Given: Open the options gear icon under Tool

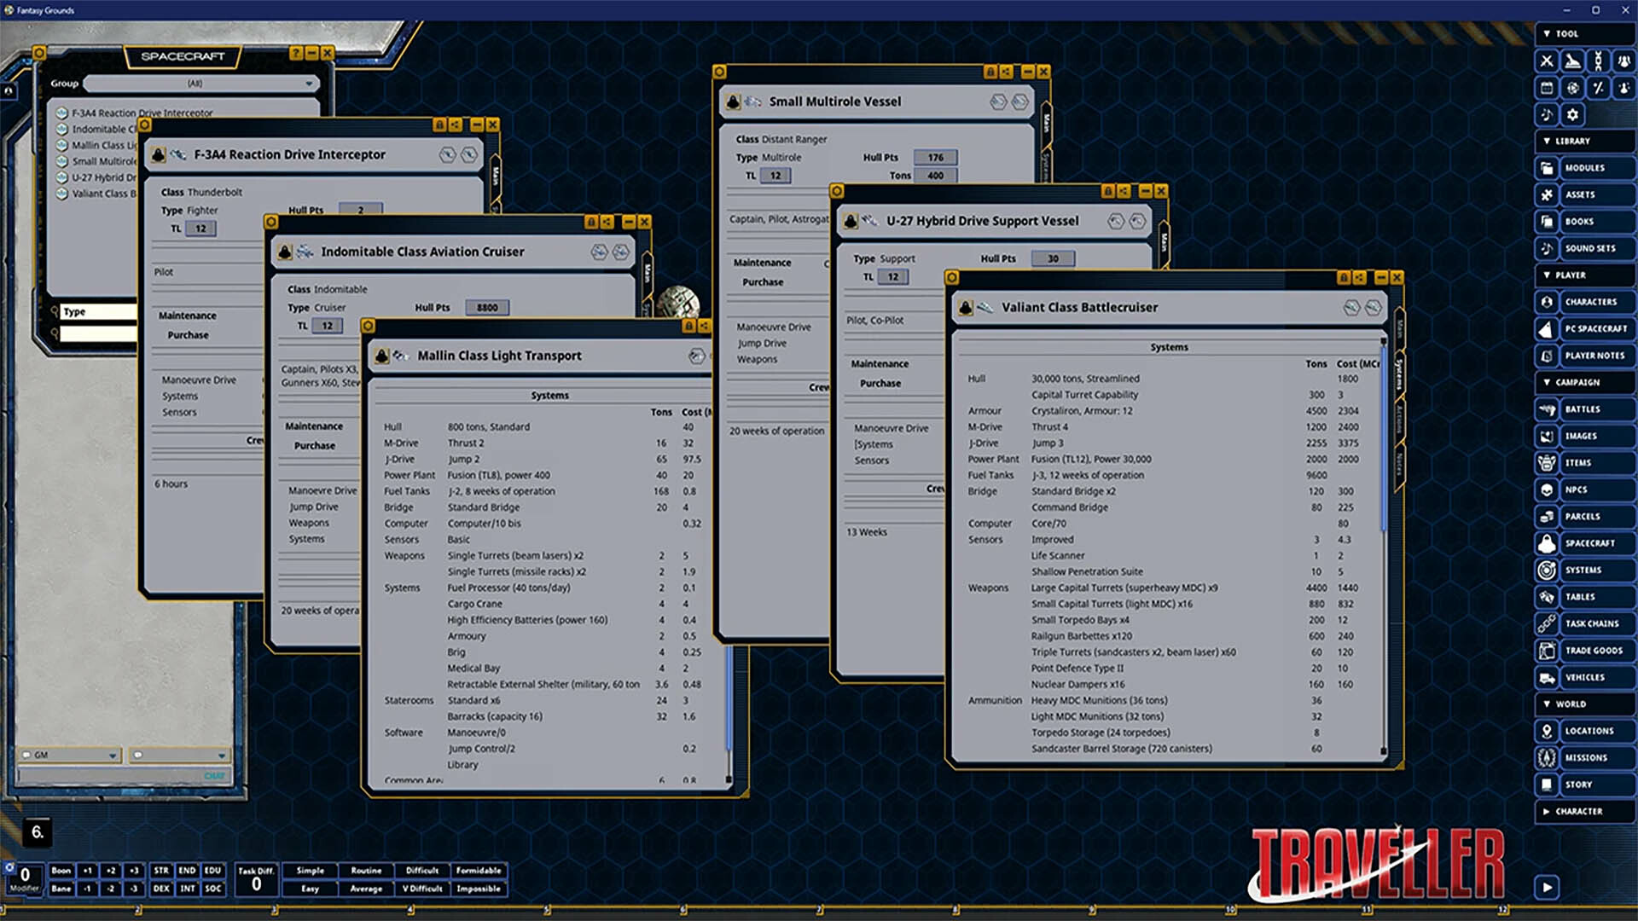Looking at the screenshot, I should [1571, 114].
